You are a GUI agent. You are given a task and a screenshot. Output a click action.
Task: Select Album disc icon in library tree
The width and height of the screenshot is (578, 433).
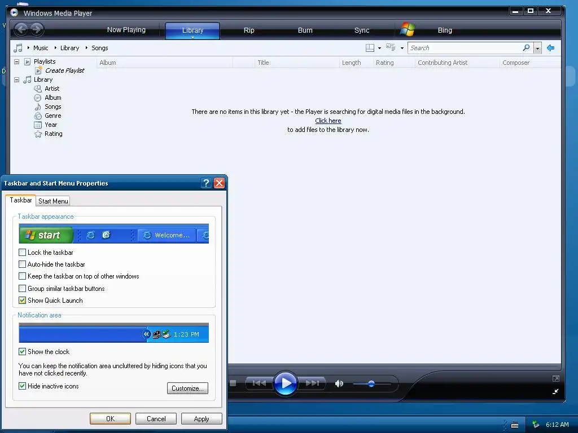pyautogui.click(x=38, y=98)
